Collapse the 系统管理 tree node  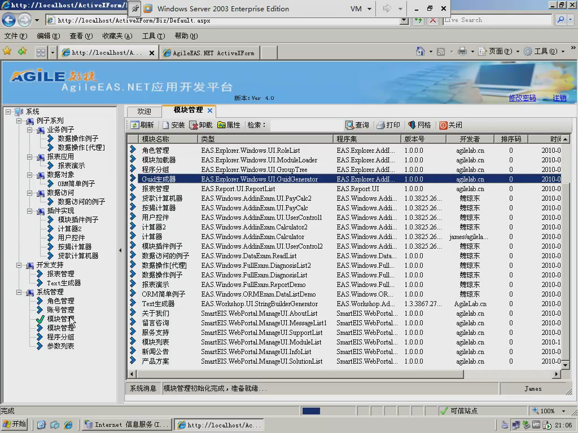pos(19,292)
